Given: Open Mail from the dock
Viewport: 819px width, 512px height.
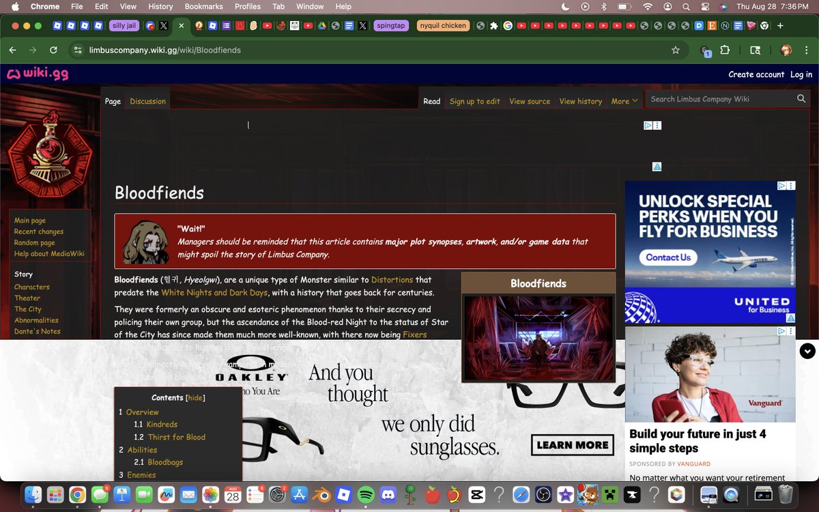Looking at the screenshot, I should (188, 494).
